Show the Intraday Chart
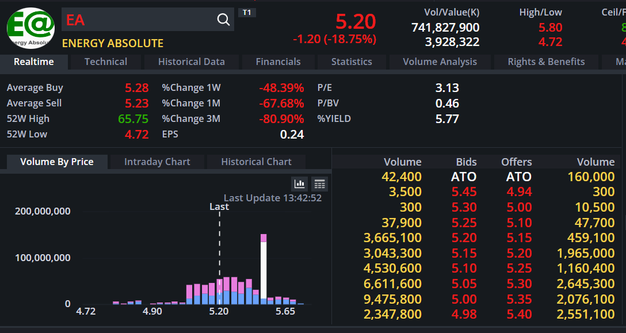The width and height of the screenshot is (626, 333). 157,162
